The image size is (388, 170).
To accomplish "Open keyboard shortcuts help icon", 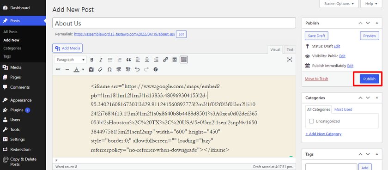I will tap(155, 70).
